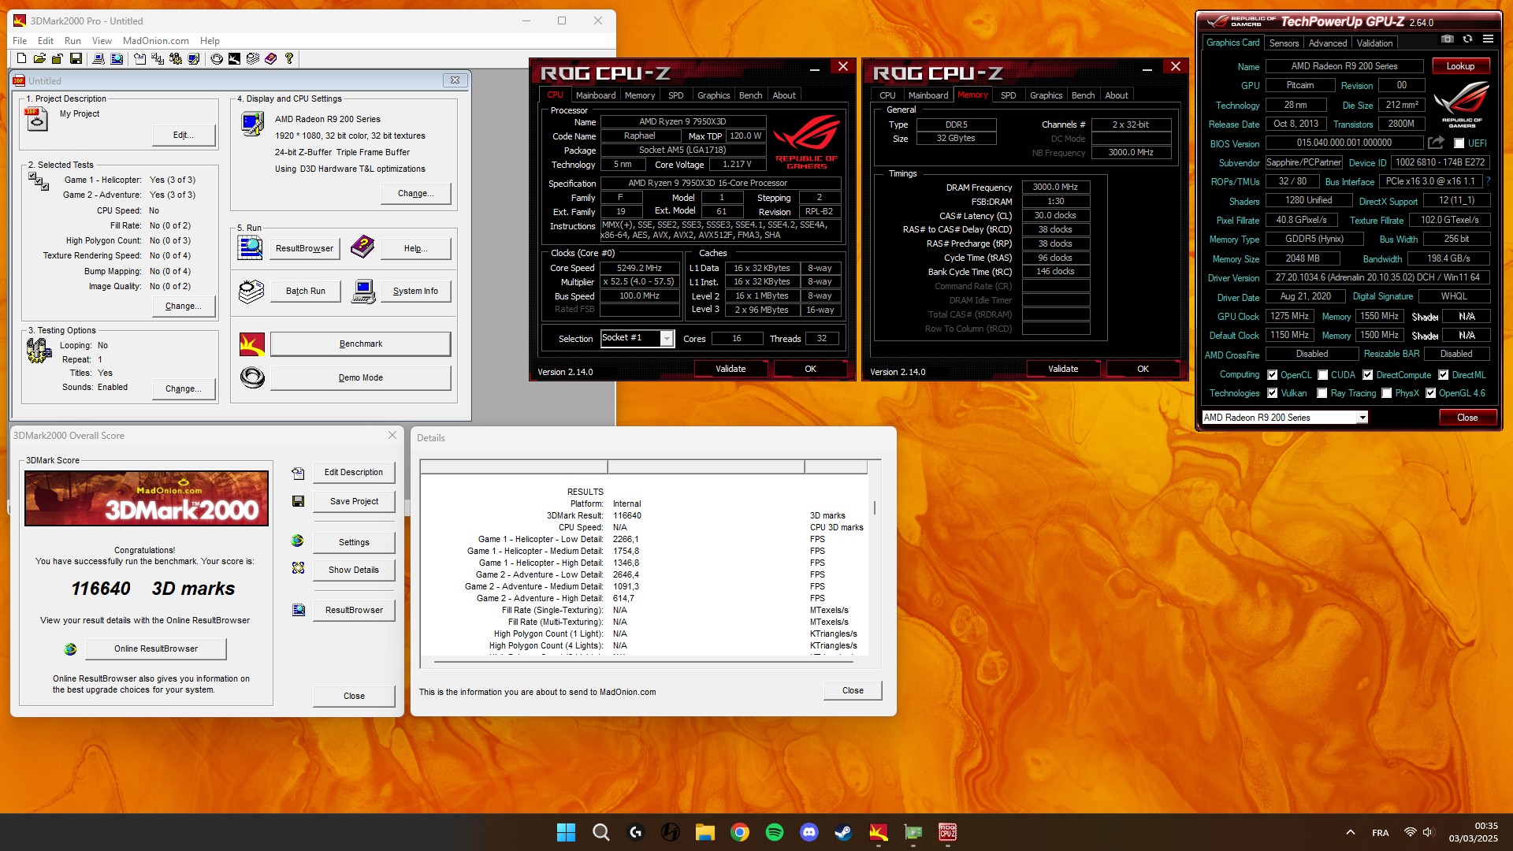1513x851 pixels.
Task: Click Validate in the left CPU-Z window
Action: tap(730, 369)
